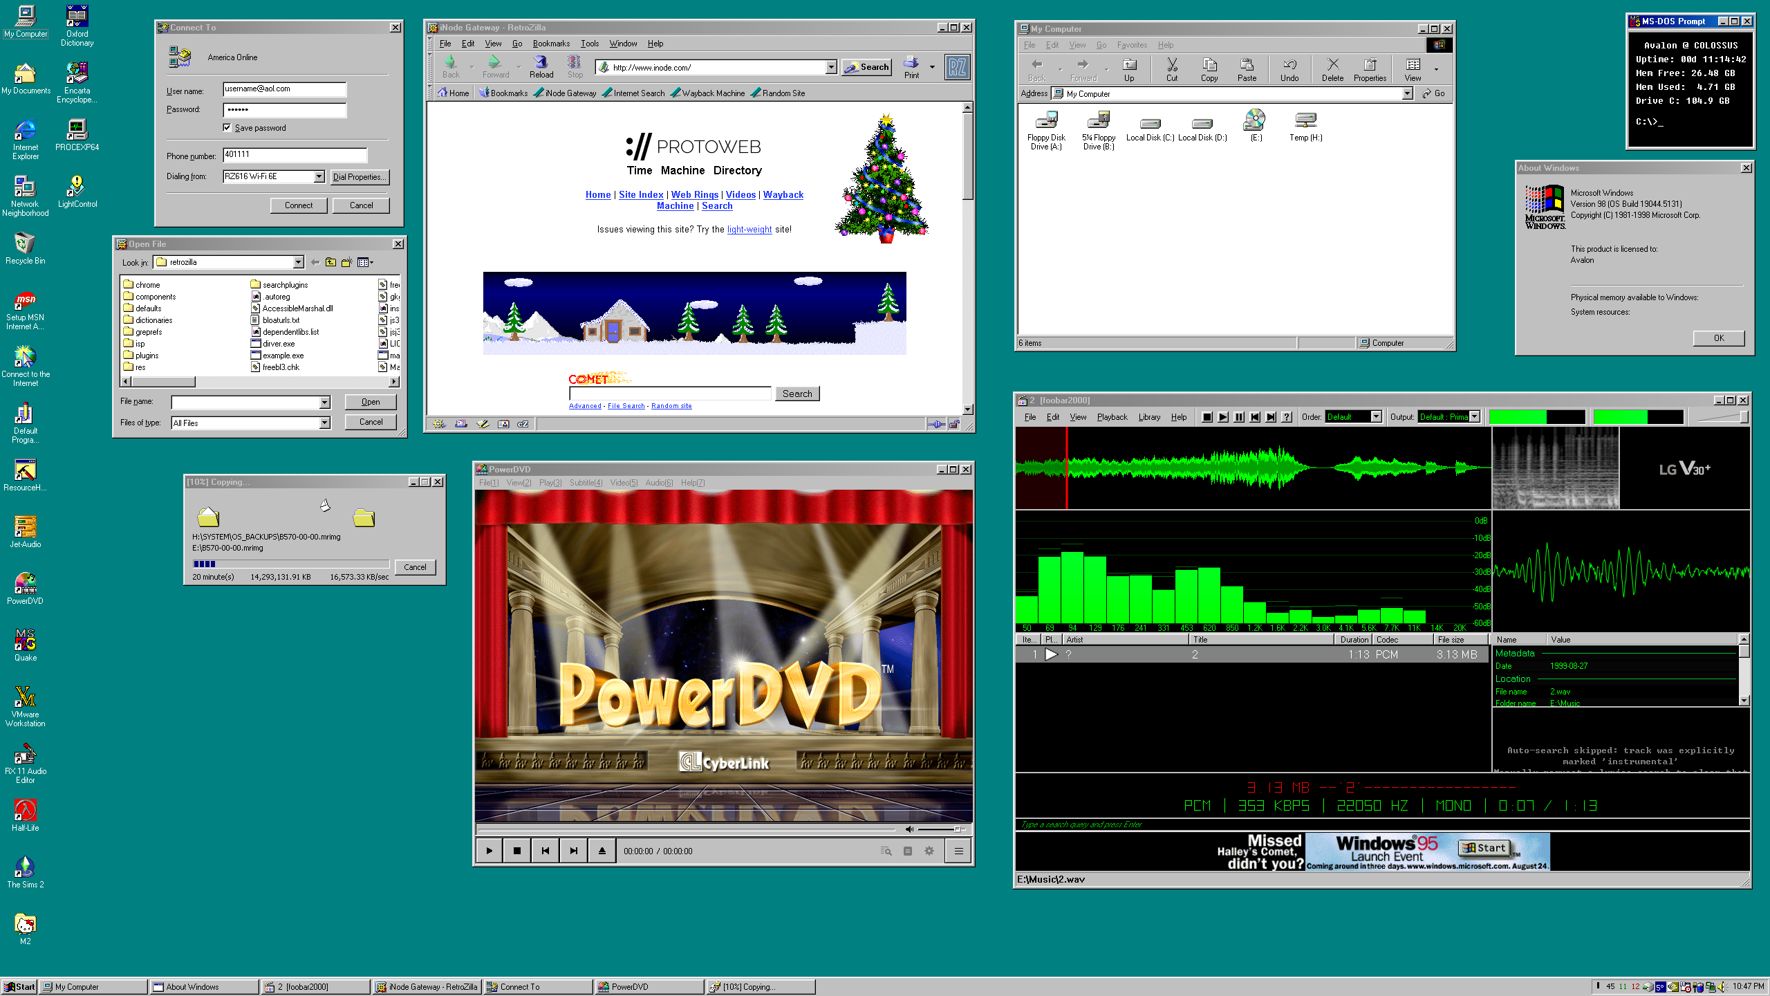Select the VMware Workstation desktop icon
Viewport: 1770px width, 996px height.
[26, 706]
